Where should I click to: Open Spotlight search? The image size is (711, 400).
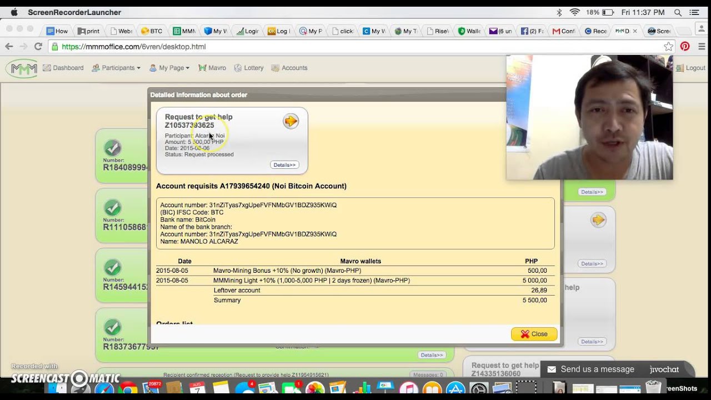[678, 12]
